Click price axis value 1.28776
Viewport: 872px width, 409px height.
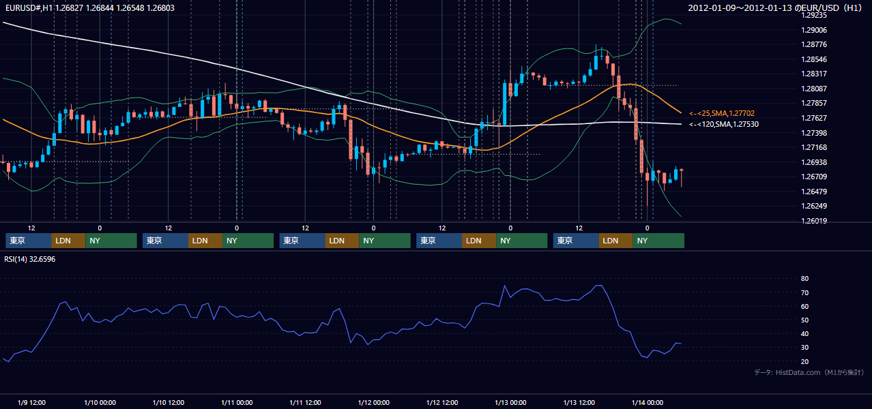tap(814, 44)
